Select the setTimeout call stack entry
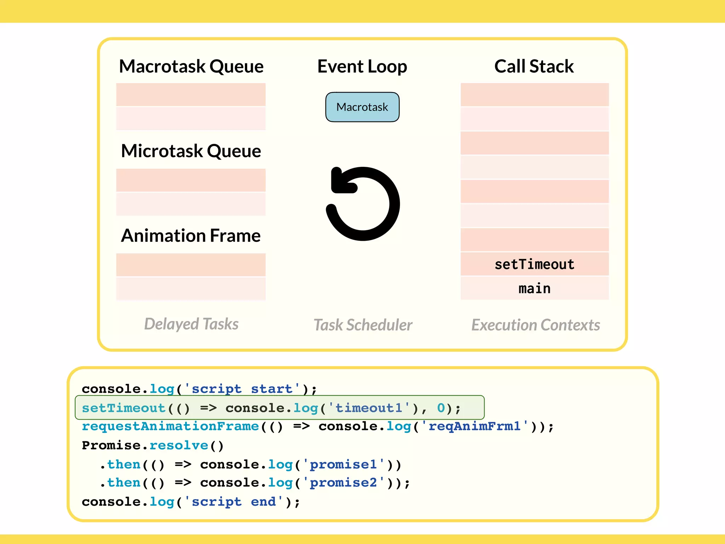 pos(534,264)
